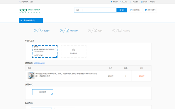Select the first delivery method option

click(x=41, y=108)
